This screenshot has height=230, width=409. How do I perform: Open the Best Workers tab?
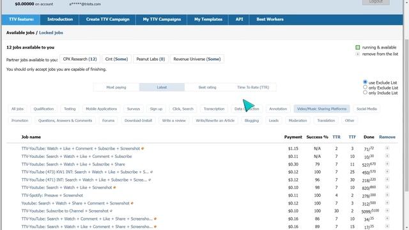click(270, 19)
